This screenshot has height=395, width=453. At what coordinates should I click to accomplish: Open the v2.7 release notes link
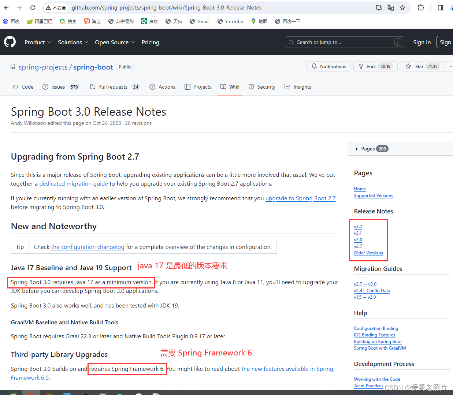click(358, 246)
